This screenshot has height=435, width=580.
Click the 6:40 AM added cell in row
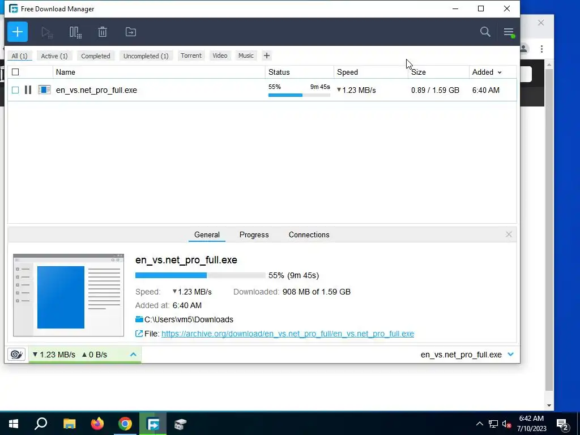485,90
